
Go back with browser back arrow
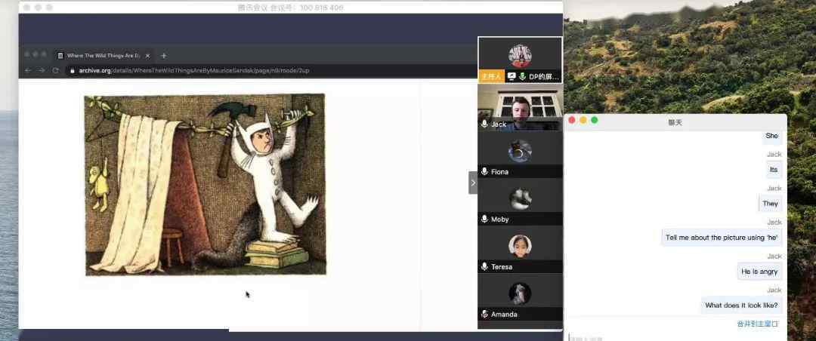[28, 70]
